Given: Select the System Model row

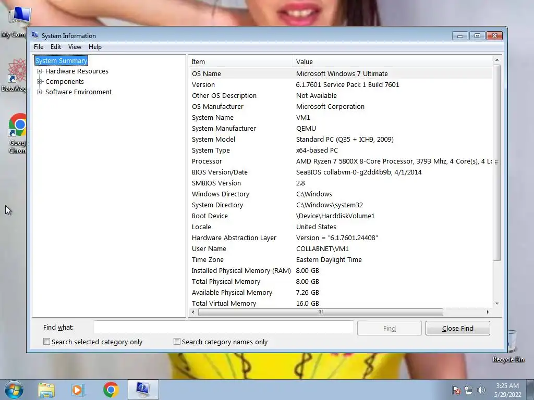Looking at the screenshot, I should pyautogui.click(x=341, y=139).
